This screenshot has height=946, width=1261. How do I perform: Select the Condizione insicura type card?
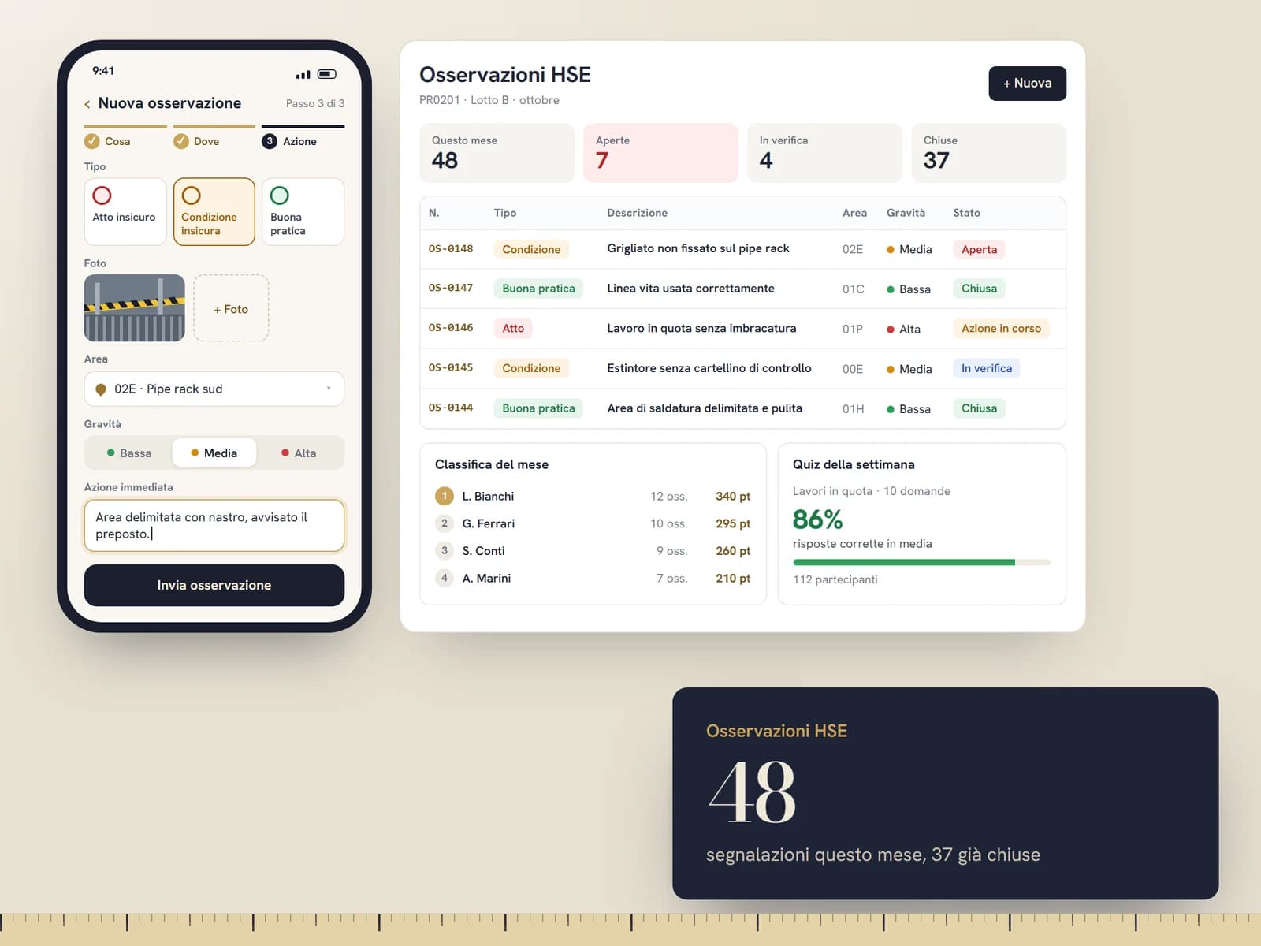[214, 212]
